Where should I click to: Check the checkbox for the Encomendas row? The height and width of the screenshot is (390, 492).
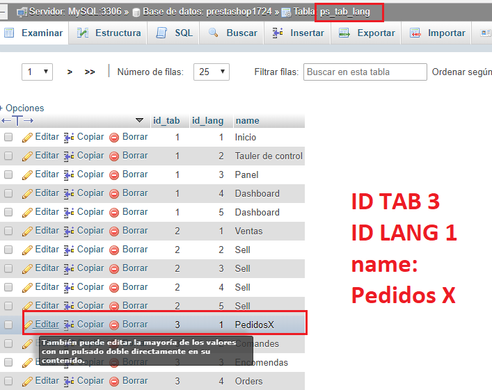[8, 362]
